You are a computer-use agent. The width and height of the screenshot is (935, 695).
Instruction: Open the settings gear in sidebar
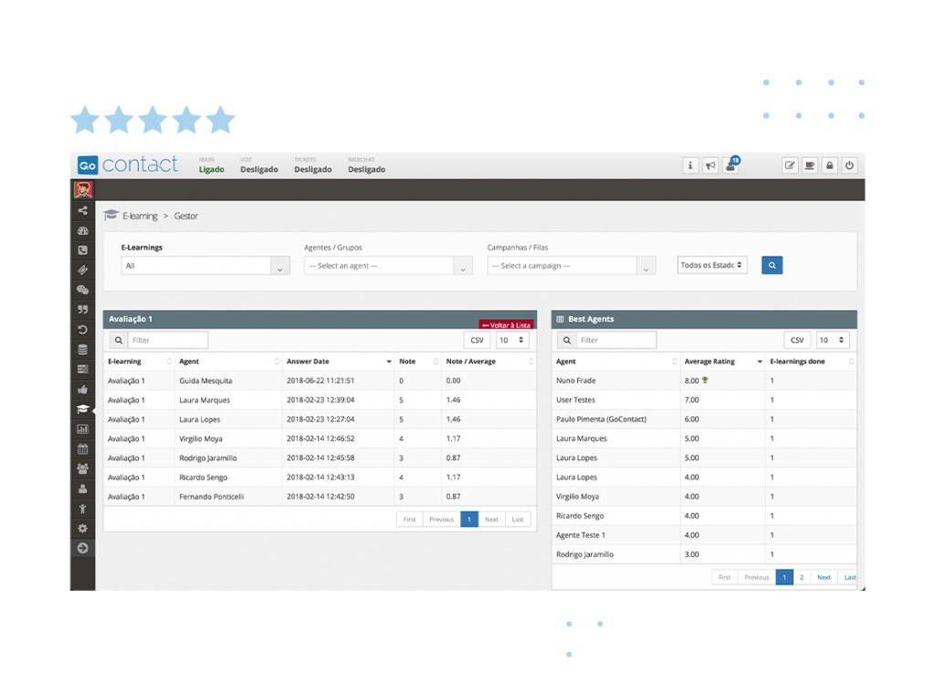[x=83, y=529]
